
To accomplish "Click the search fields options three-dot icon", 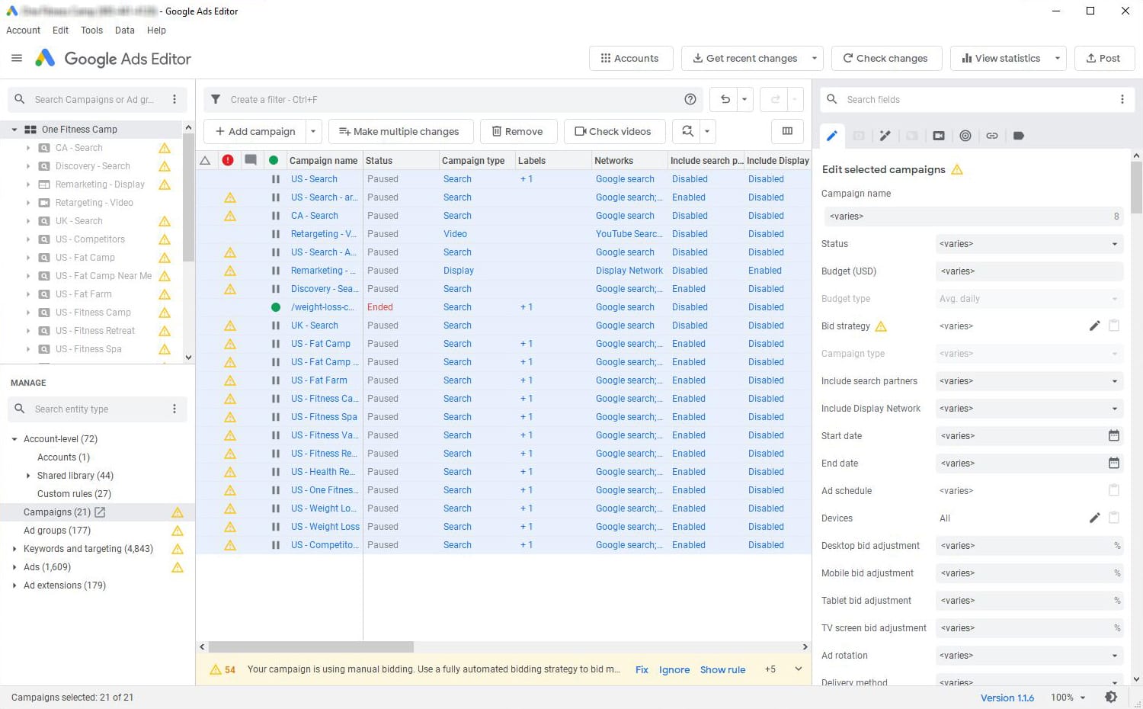I will tap(1122, 99).
